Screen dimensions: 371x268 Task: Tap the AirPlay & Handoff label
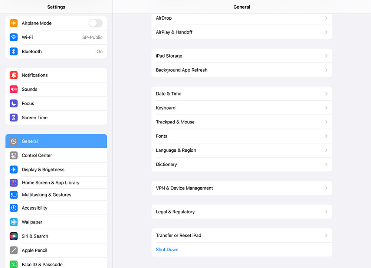174,32
